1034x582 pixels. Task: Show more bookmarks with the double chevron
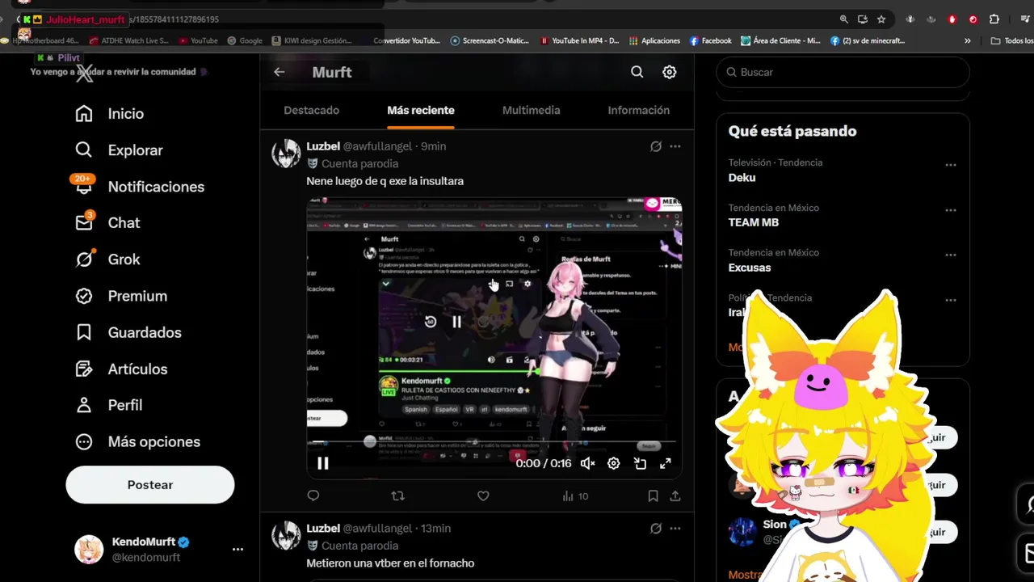coord(968,40)
